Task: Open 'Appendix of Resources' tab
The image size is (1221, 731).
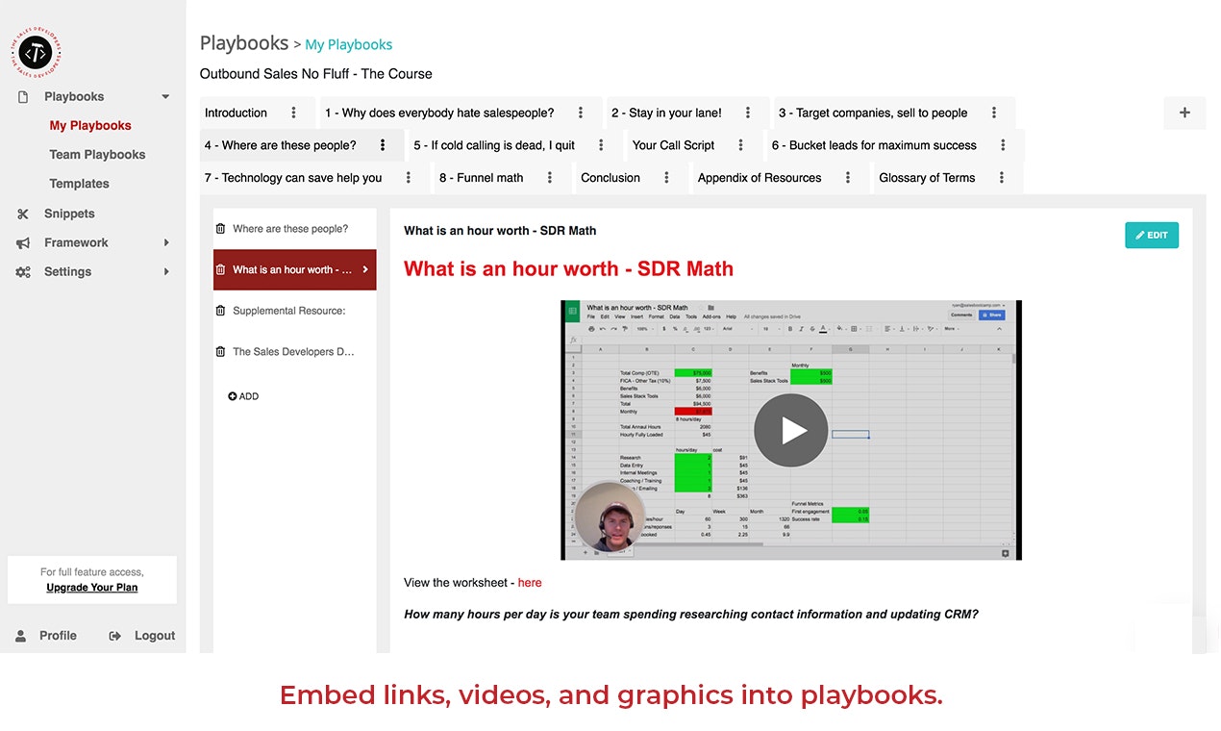Action: (x=760, y=178)
